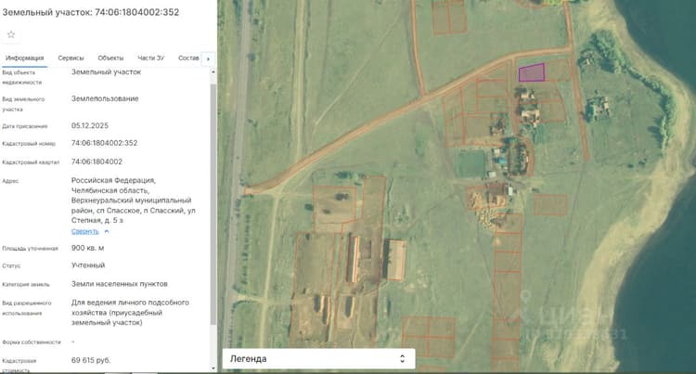Click the cadastral value 69 615 руб.
The height and width of the screenshot is (374, 696).
(x=91, y=360)
